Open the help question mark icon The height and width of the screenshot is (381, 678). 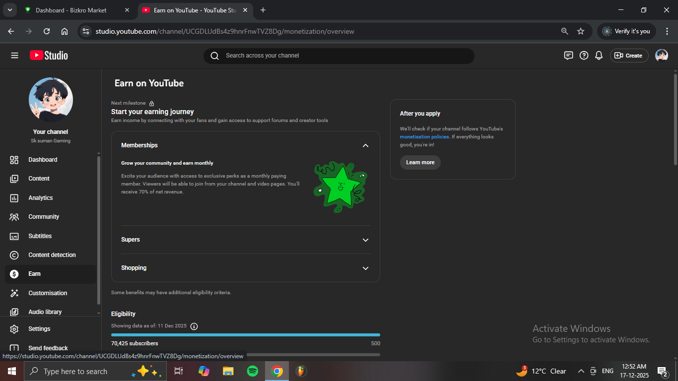584,56
